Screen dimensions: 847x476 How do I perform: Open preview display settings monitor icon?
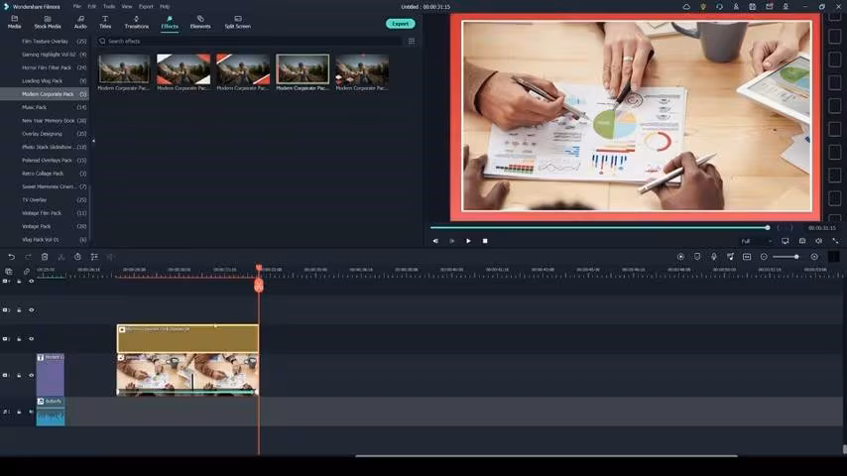point(786,241)
